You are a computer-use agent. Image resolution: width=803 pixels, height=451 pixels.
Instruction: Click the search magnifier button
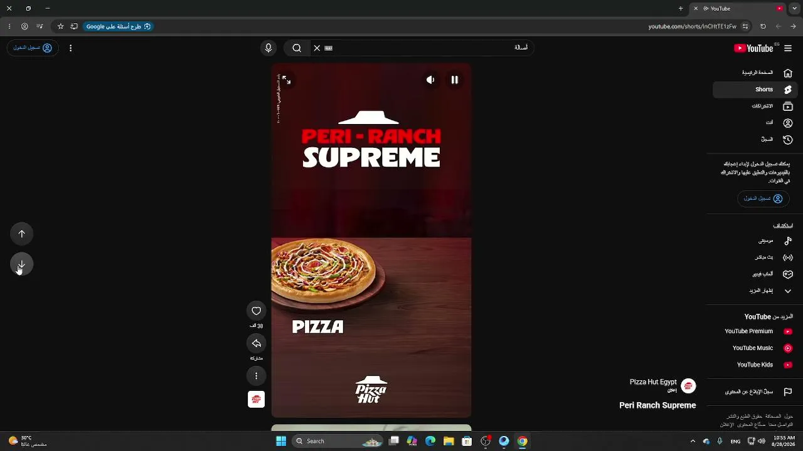297,48
